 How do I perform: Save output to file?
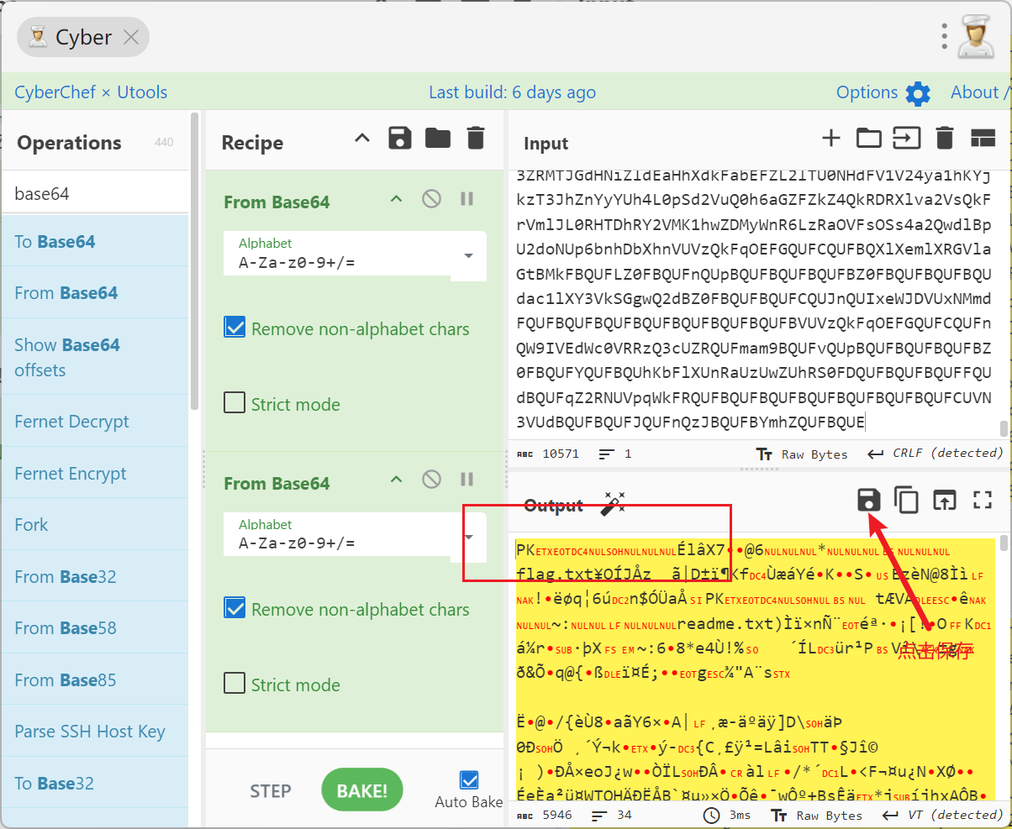[868, 501]
